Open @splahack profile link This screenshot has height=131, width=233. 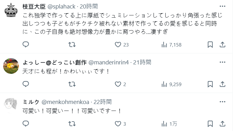62,6
